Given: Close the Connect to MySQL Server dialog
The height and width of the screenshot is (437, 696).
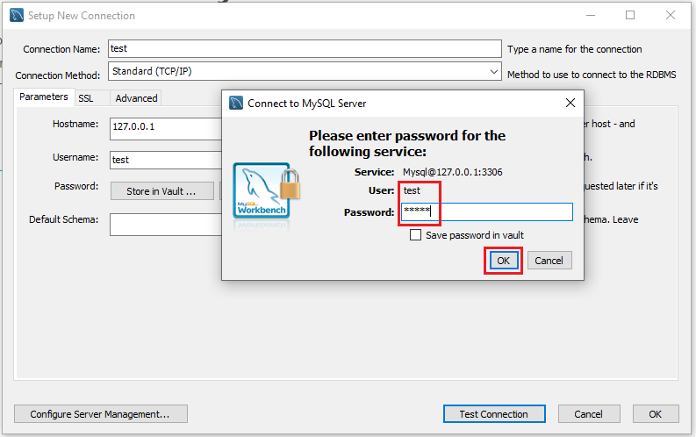Looking at the screenshot, I should point(570,103).
